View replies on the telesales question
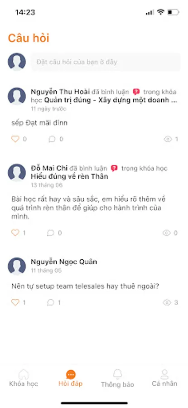 click(50, 302)
